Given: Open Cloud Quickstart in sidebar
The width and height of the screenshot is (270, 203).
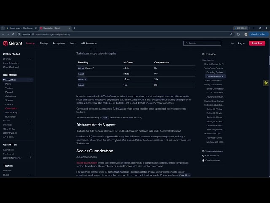Looking at the screenshot, I should (x=11, y=67).
